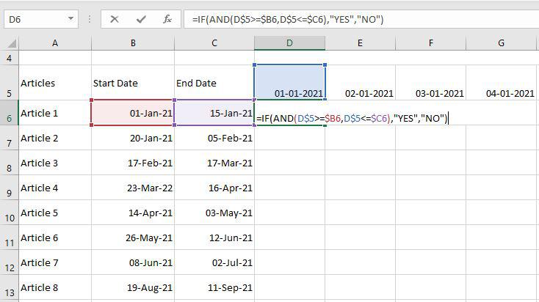Select column F header

coord(431,43)
